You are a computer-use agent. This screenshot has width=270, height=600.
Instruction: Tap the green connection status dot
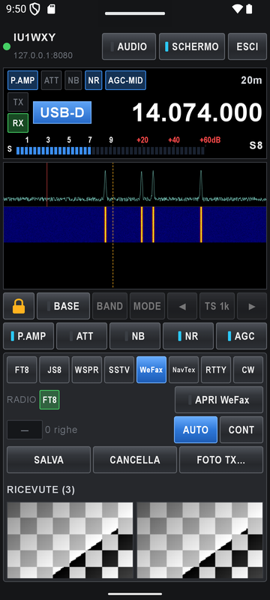click(7, 46)
